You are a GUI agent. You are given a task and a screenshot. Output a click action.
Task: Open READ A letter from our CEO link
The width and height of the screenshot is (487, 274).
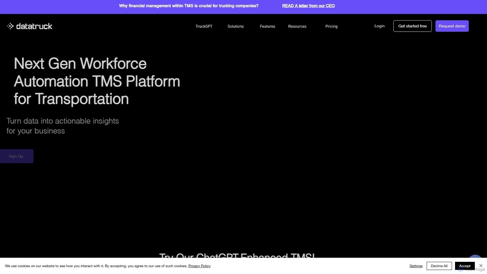click(x=309, y=6)
